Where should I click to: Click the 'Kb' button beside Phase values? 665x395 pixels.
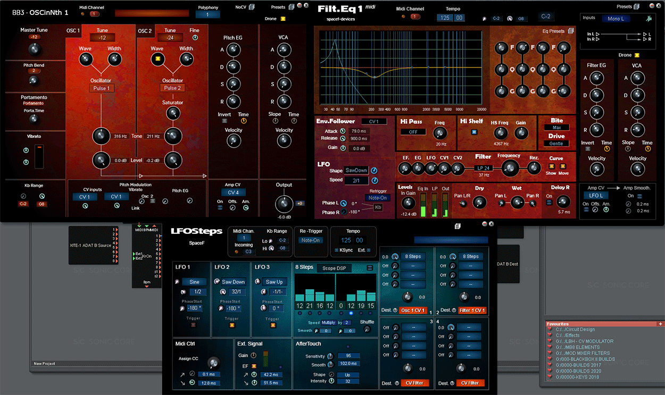[x=378, y=207]
